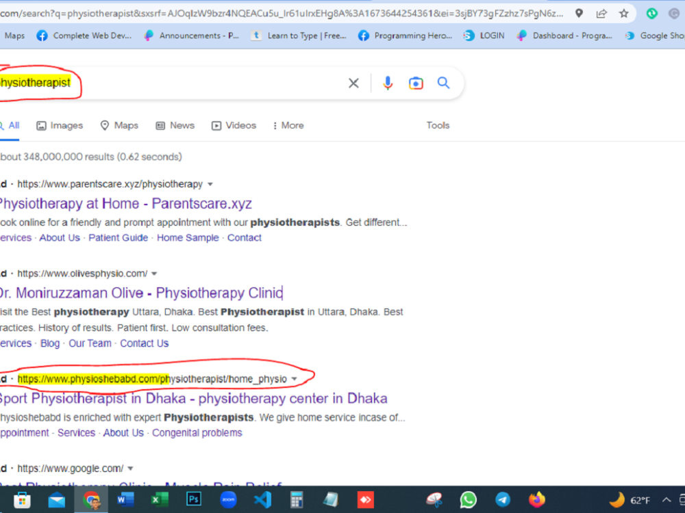The width and height of the screenshot is (685, 513).
Task: Click the blue magnifier search button
Action: pyautogui.click(x=443, y=83)
